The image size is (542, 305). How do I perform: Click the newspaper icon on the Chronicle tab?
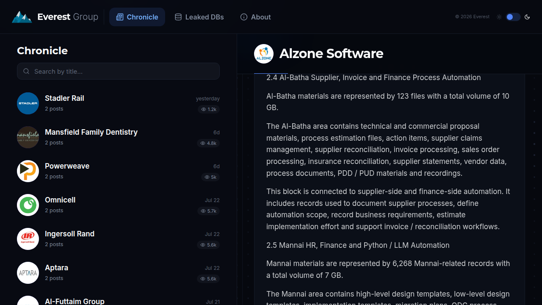coord(120,17)
